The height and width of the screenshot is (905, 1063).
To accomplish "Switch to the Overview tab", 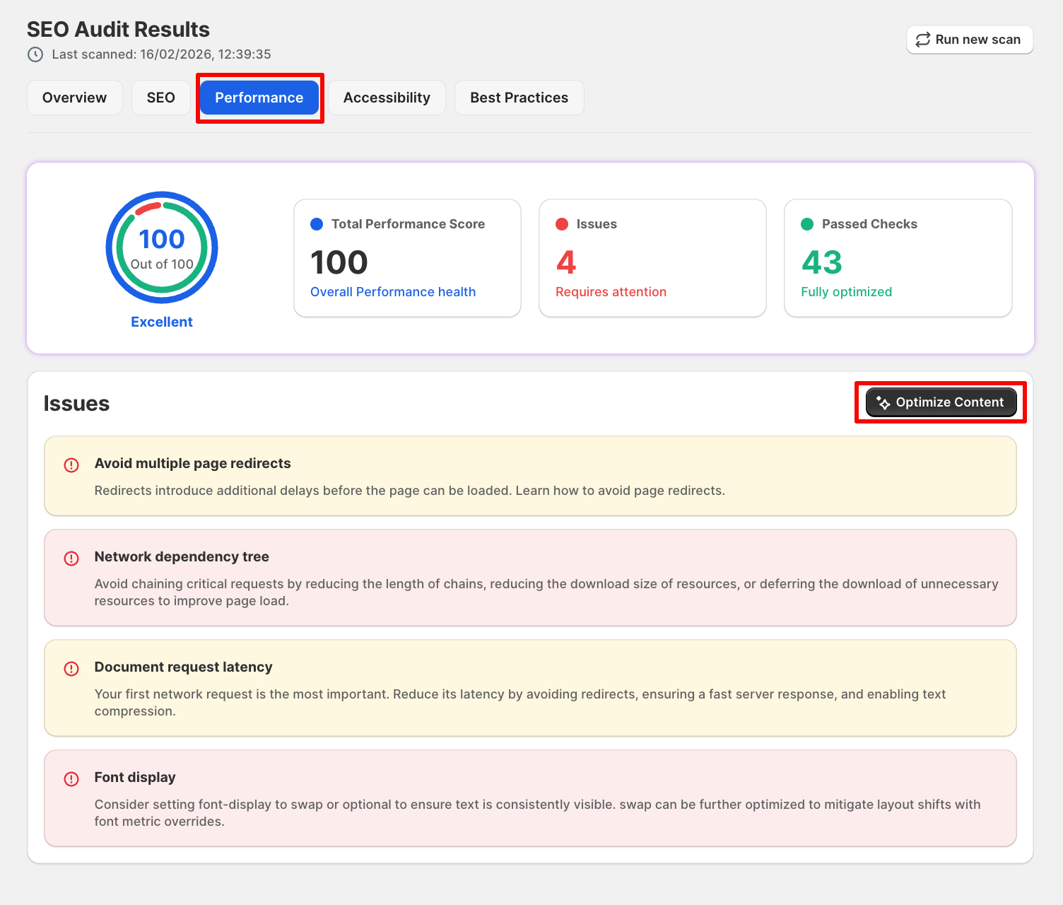I will [74, 98].
